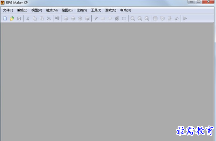Open the 视图(V) menu

coord(36,10)
